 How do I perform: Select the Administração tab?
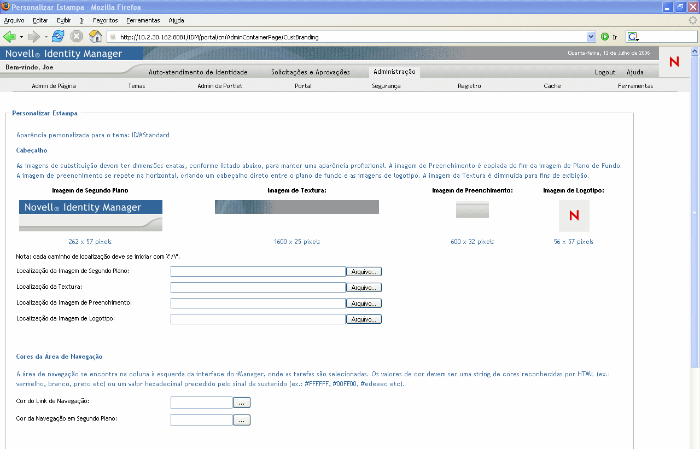[394, 72]
